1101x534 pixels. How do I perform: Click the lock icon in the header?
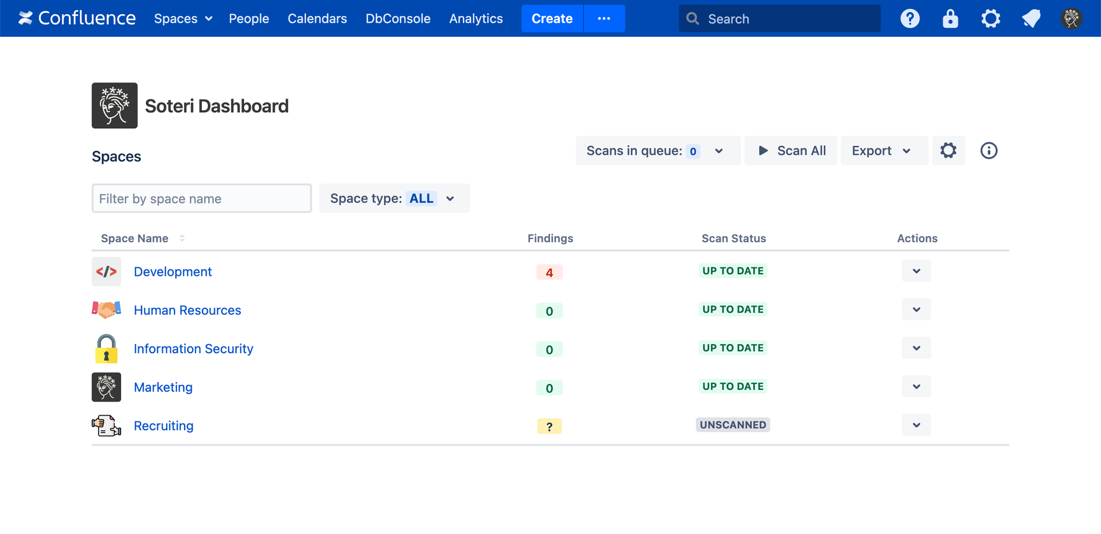point(950,18)
